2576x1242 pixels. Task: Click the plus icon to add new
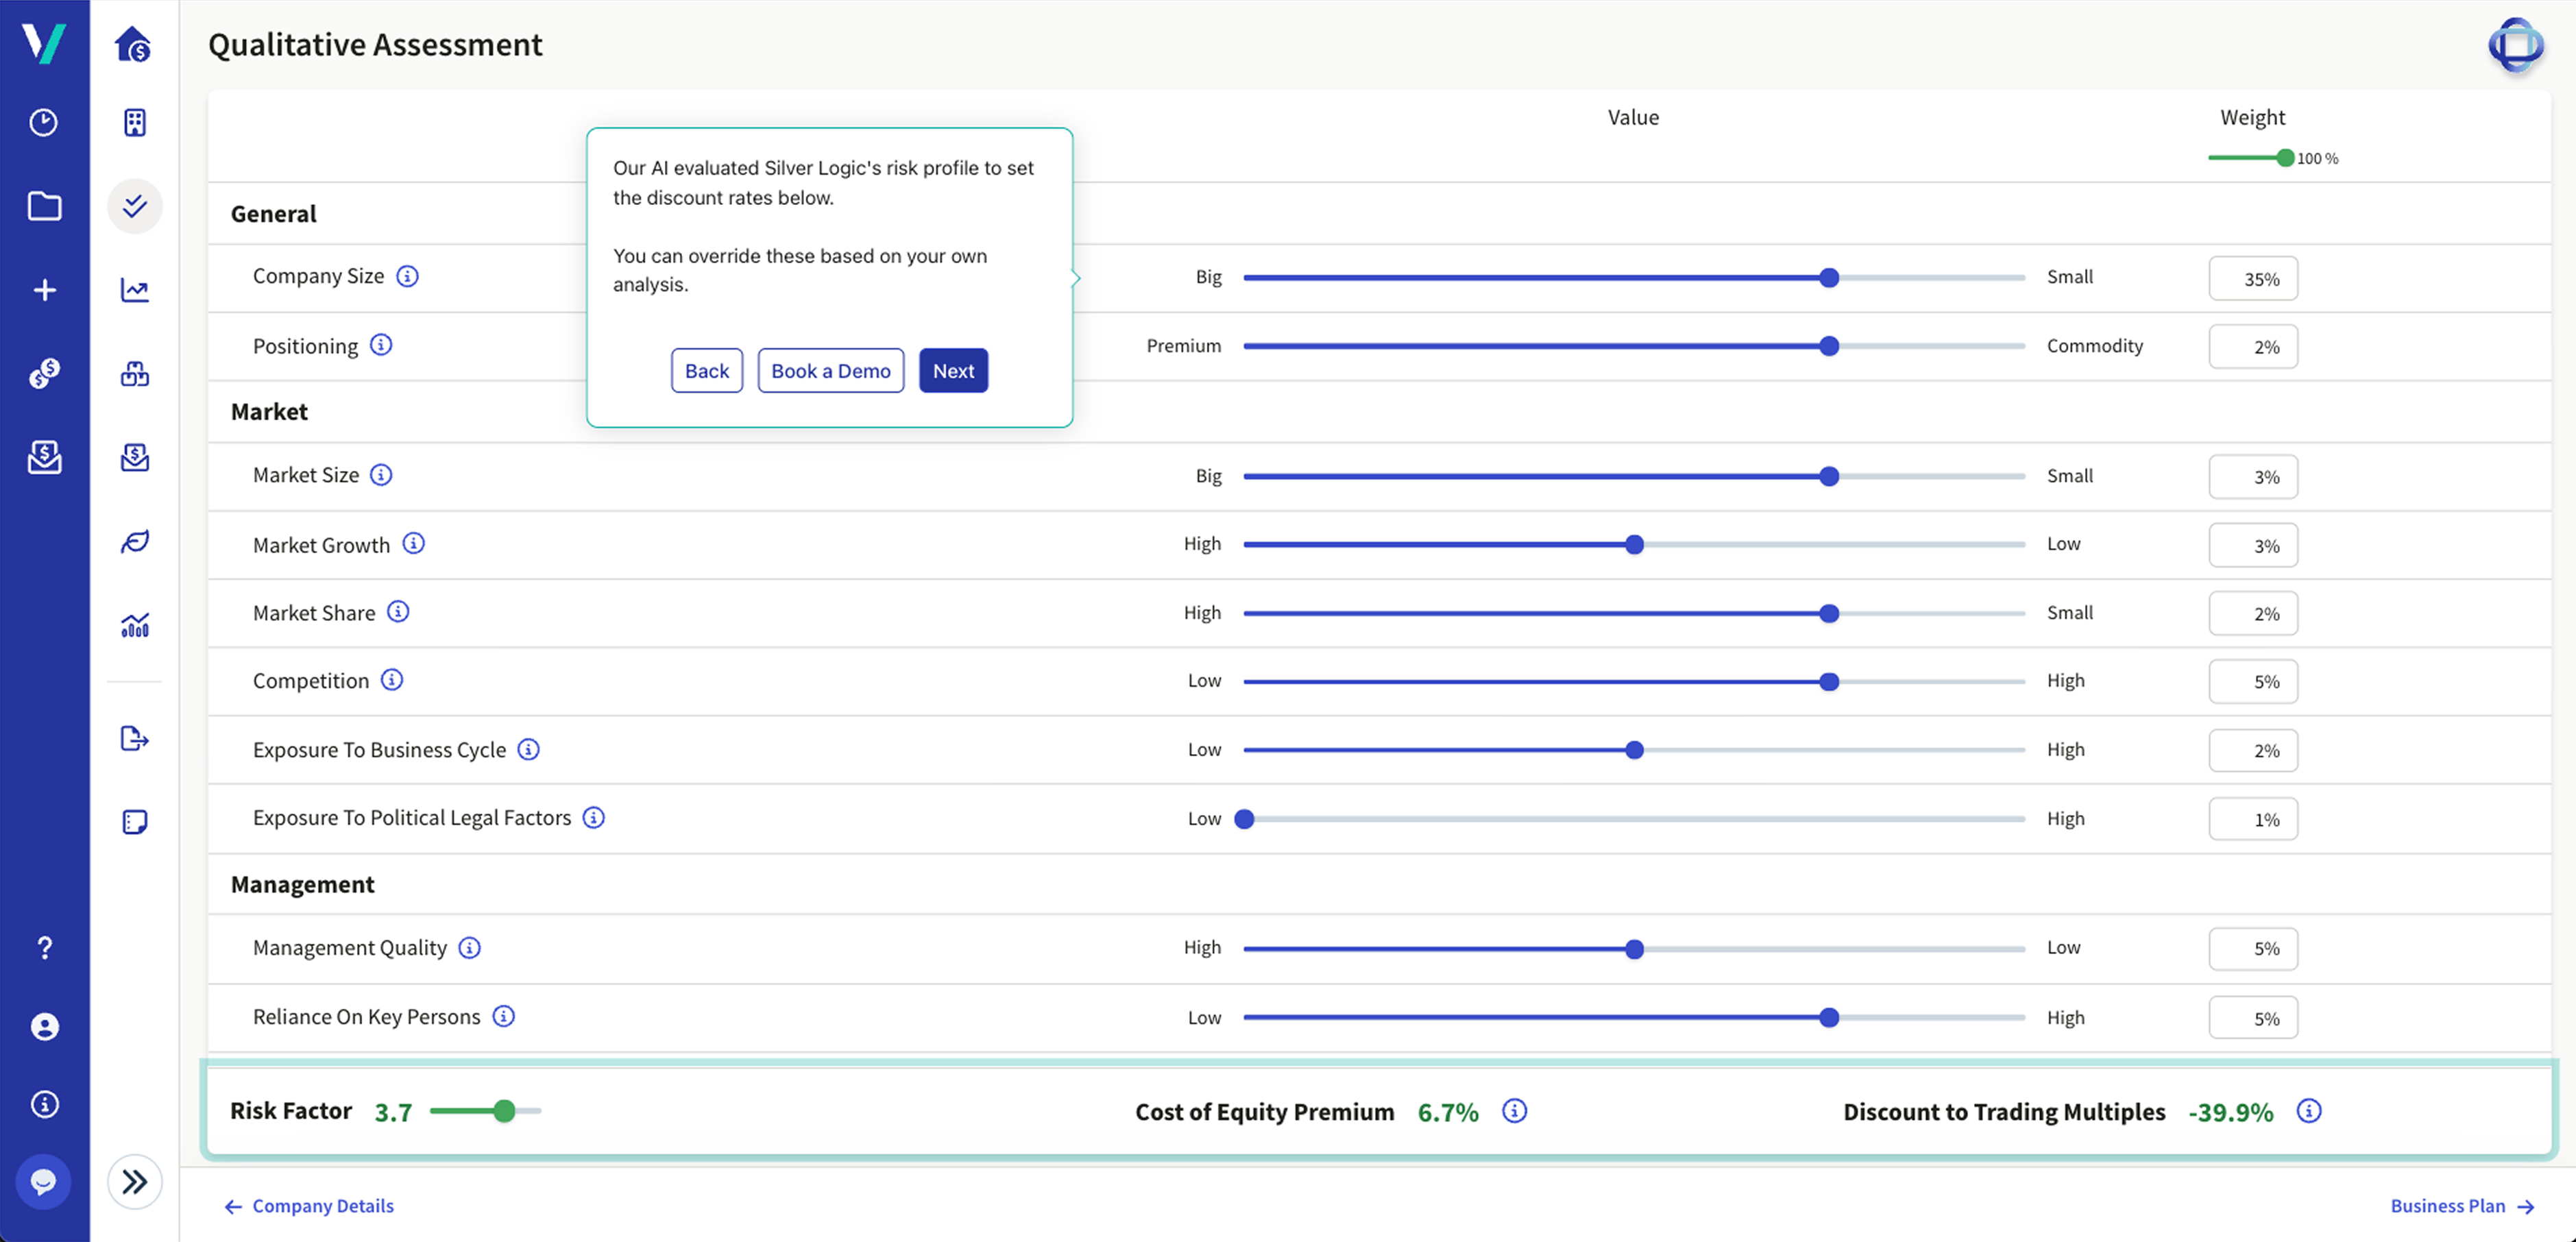coord(43,290)
